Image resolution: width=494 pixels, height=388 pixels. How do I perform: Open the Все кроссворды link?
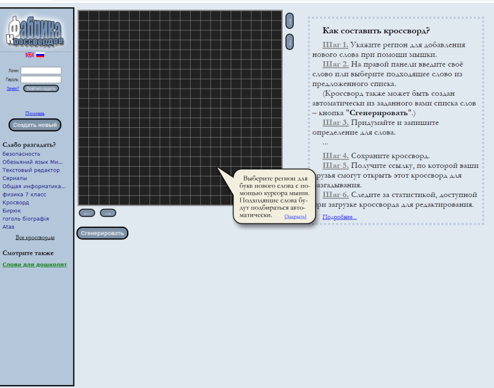35,238
